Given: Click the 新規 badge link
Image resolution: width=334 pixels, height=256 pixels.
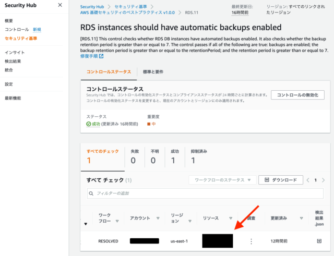Looking at the screenshot, I should [37, 30].
